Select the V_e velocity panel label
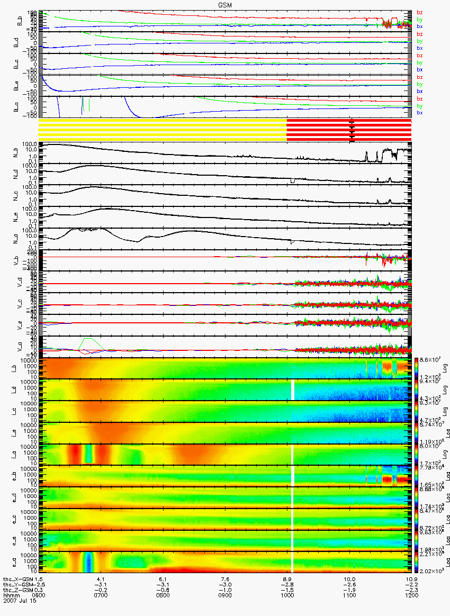450x616 pixels. [x=21, y=325]
